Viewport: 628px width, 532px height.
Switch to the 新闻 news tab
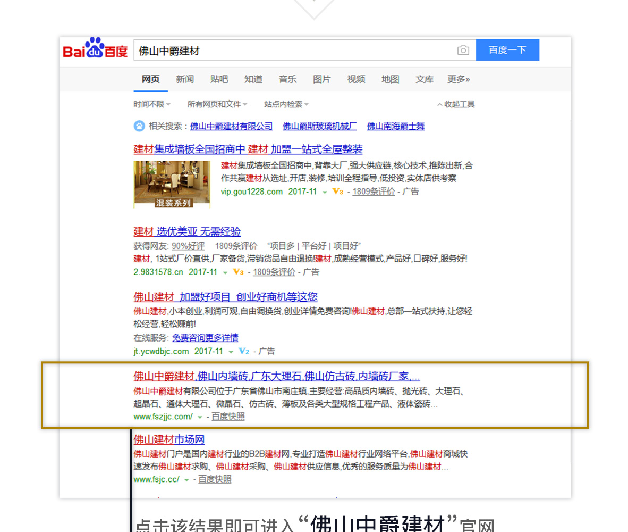[x=185, y=79]
